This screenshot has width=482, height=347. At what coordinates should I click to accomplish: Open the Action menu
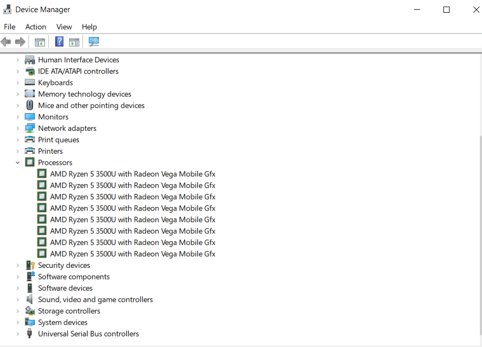36,27
